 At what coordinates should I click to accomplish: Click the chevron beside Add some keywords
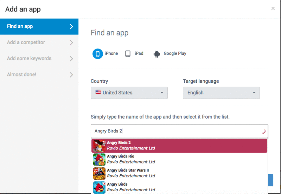click(71, 59)
